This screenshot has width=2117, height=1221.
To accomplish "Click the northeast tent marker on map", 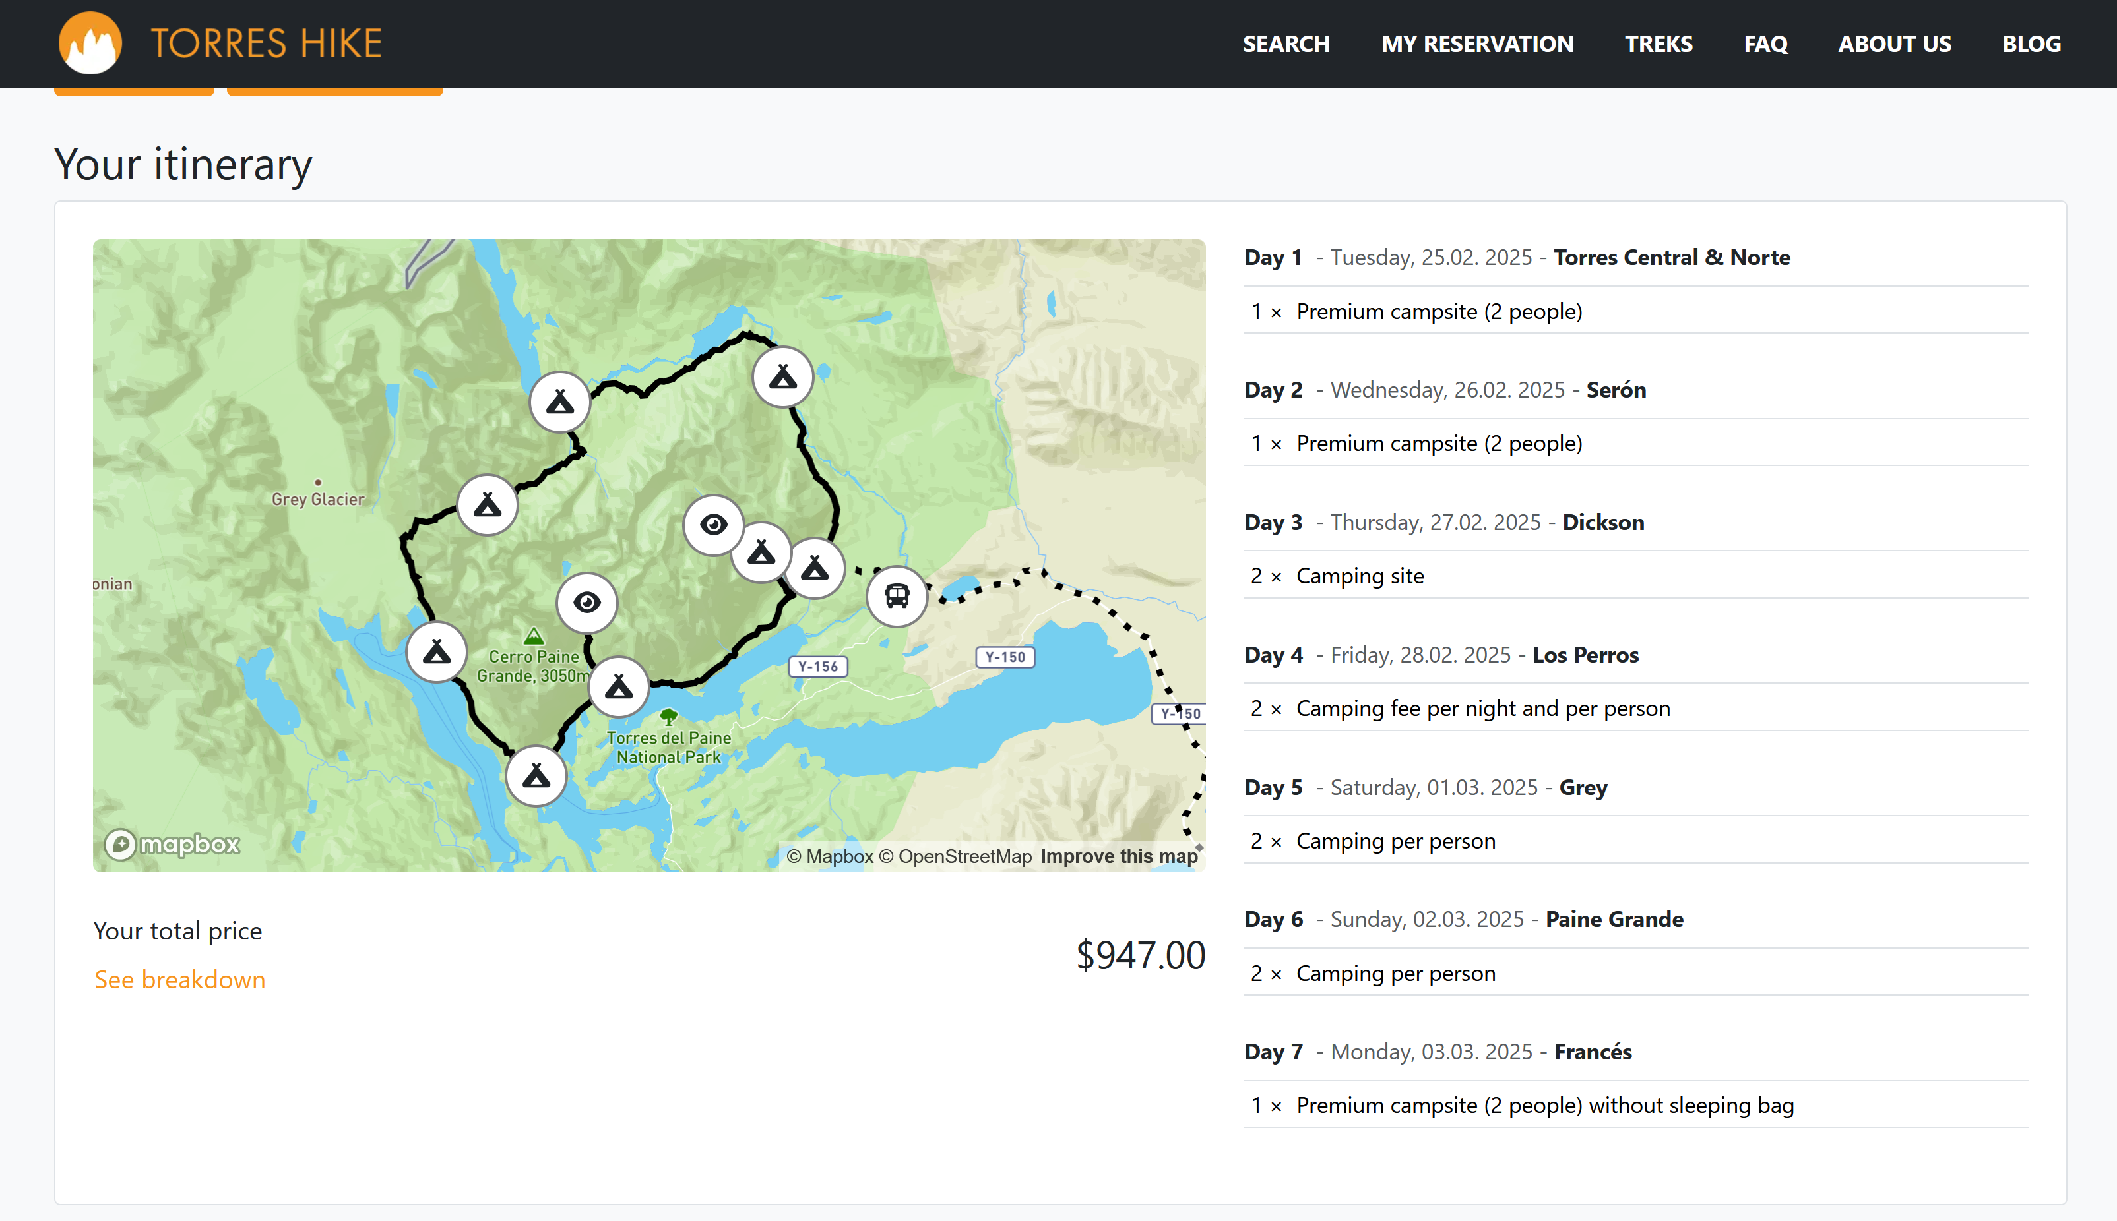I will tap(782, 377).
